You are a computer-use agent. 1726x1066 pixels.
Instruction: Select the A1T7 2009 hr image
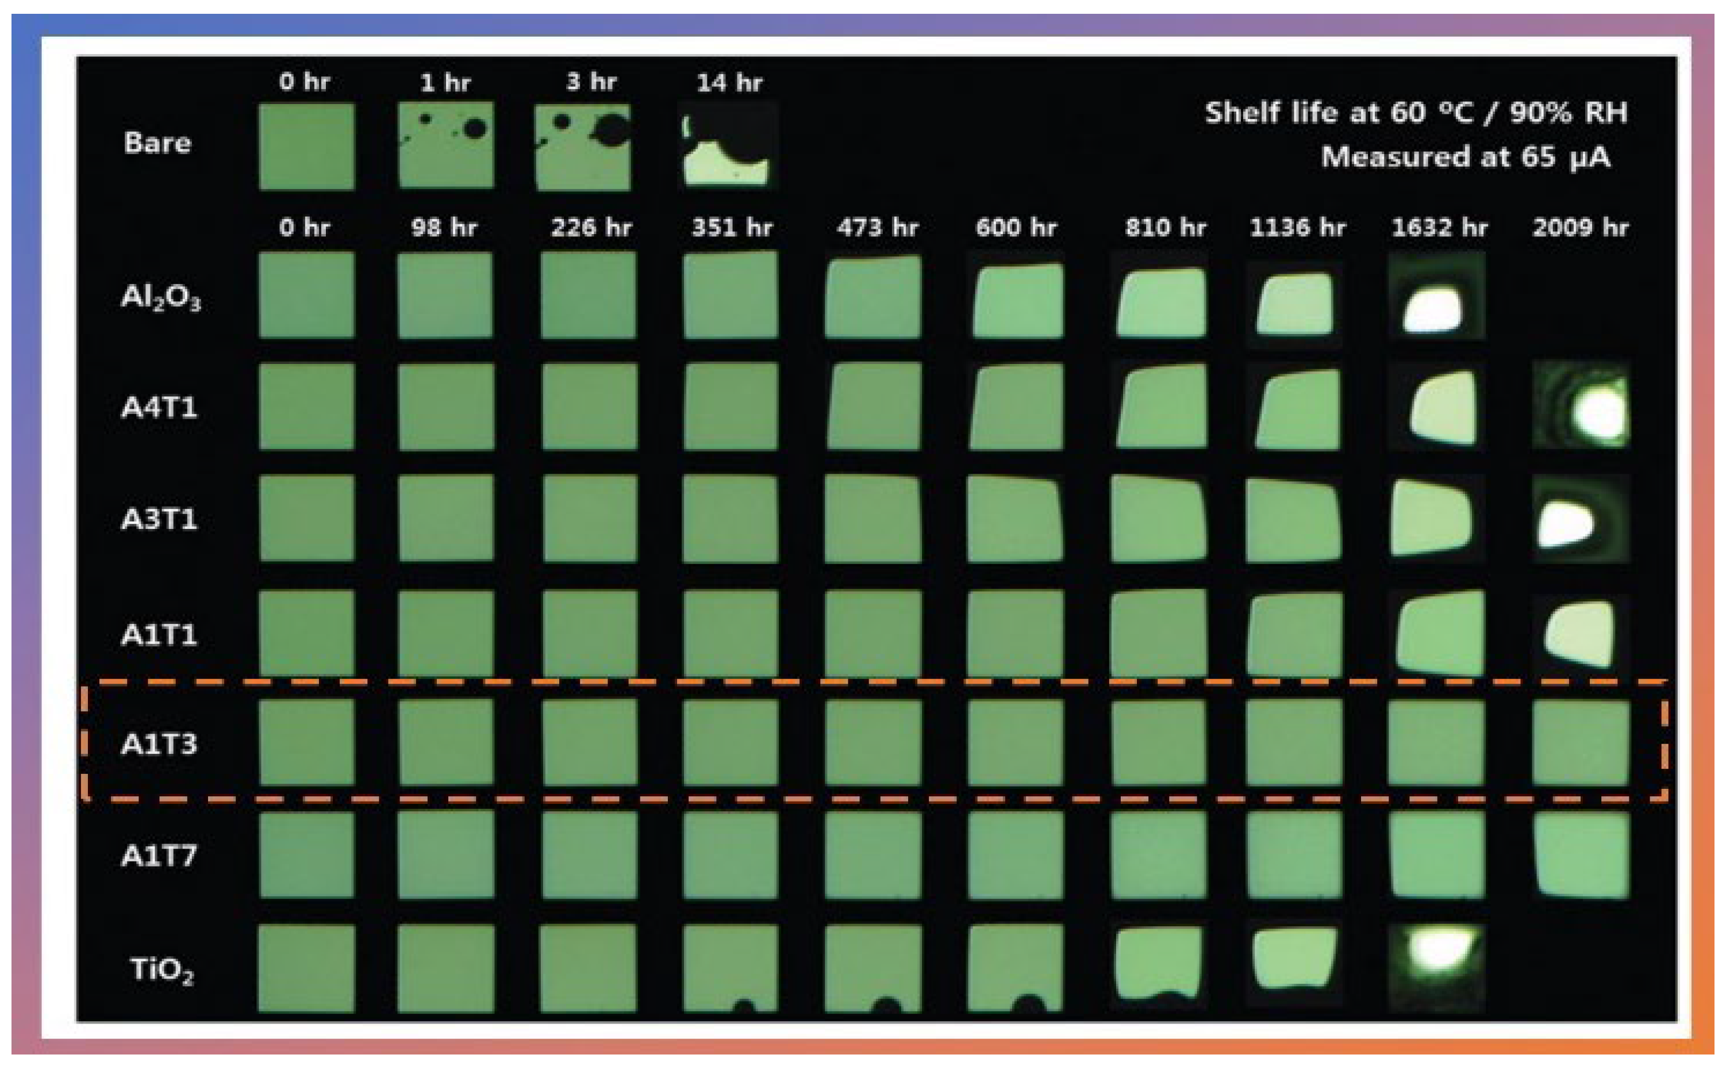(x=1582, y=855)
